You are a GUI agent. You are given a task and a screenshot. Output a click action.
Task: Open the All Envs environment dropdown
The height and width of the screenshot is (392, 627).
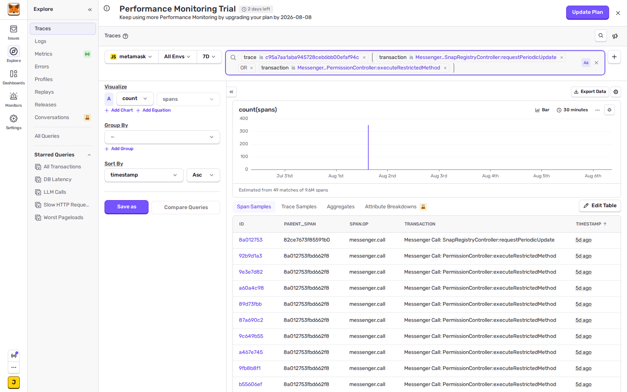tap(177, 57)
